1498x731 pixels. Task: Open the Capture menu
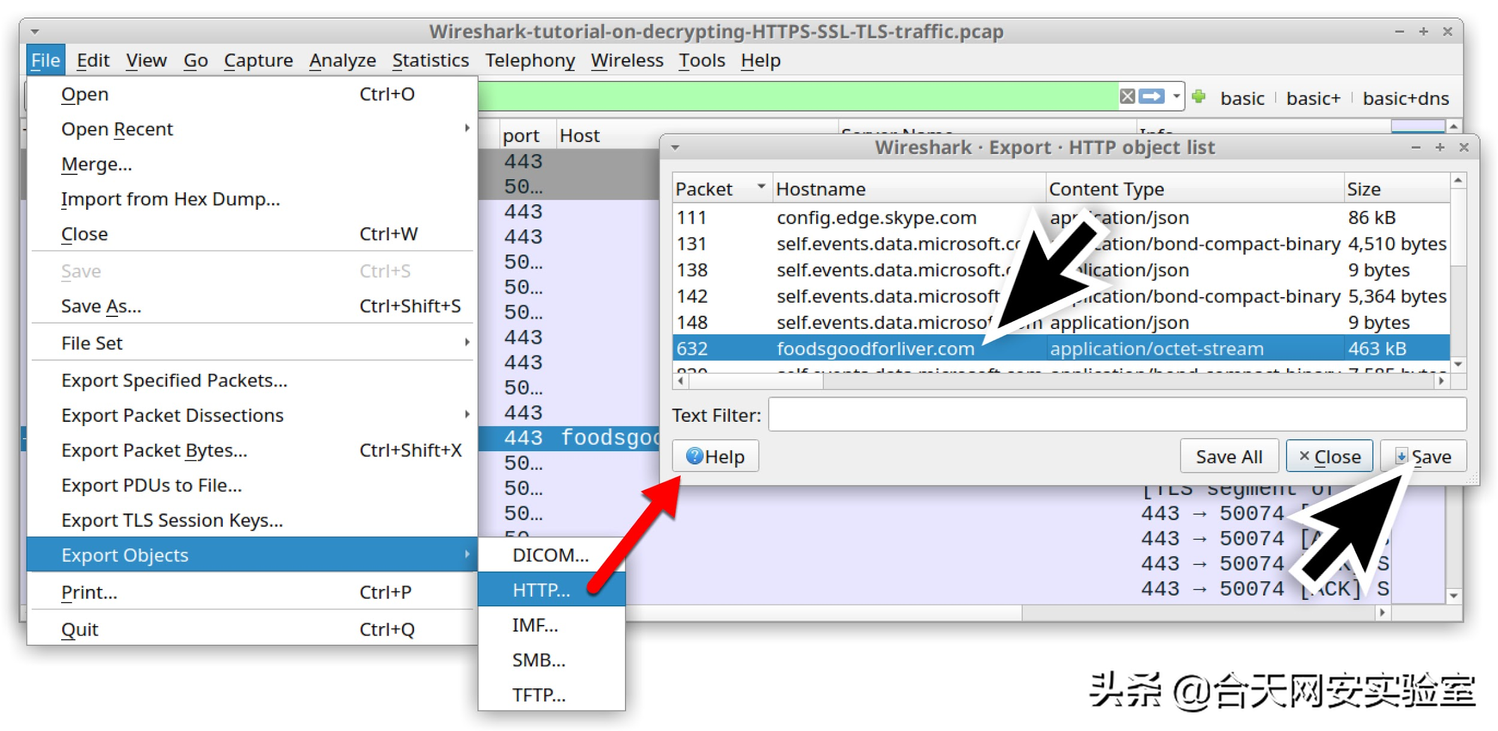(x=258, y=60)
